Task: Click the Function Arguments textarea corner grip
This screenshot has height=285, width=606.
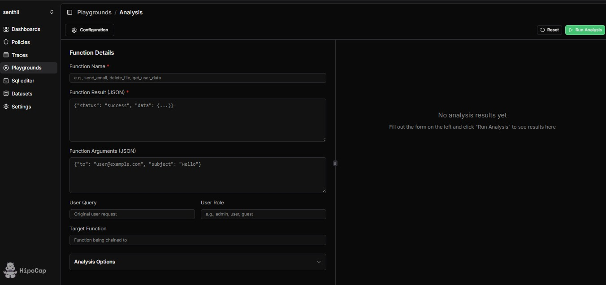Action: coord(324,190)
